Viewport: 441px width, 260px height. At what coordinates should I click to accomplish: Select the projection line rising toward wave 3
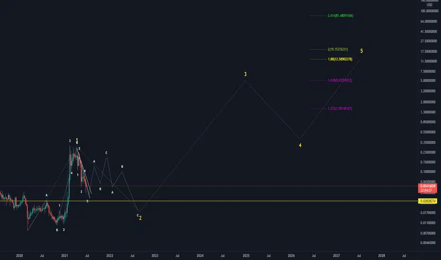[x=193, y=146]
